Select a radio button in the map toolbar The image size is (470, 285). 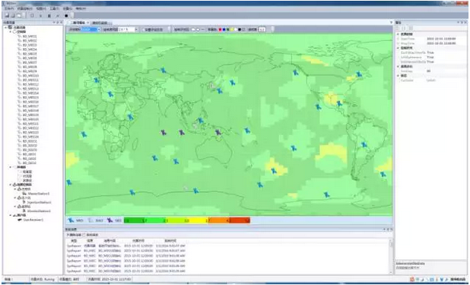[194, 30]
